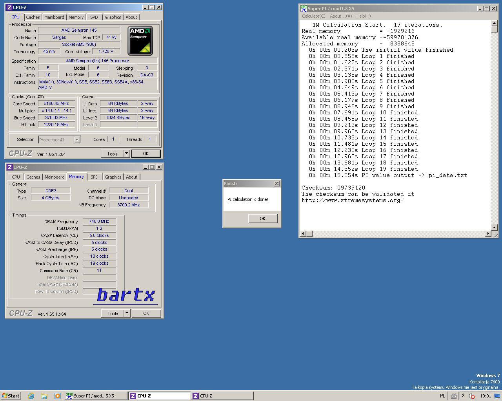502x401 pixels.
Task: Switch to the first CPU-Z taskbar button
Action: 159,396
